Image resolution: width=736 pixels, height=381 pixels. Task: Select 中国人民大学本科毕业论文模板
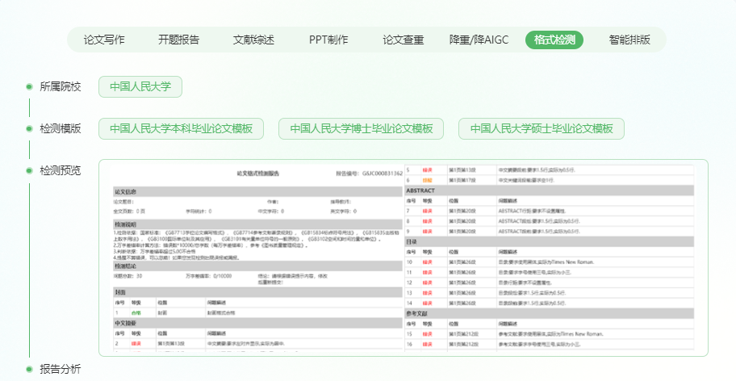pos(182,128)
